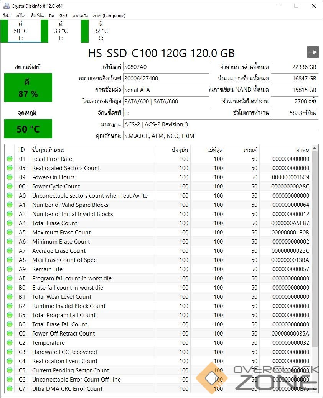Viewport: 323px width, 398px height.
Task: Click the Remain Life status indicator
Action: pos(10,269)
